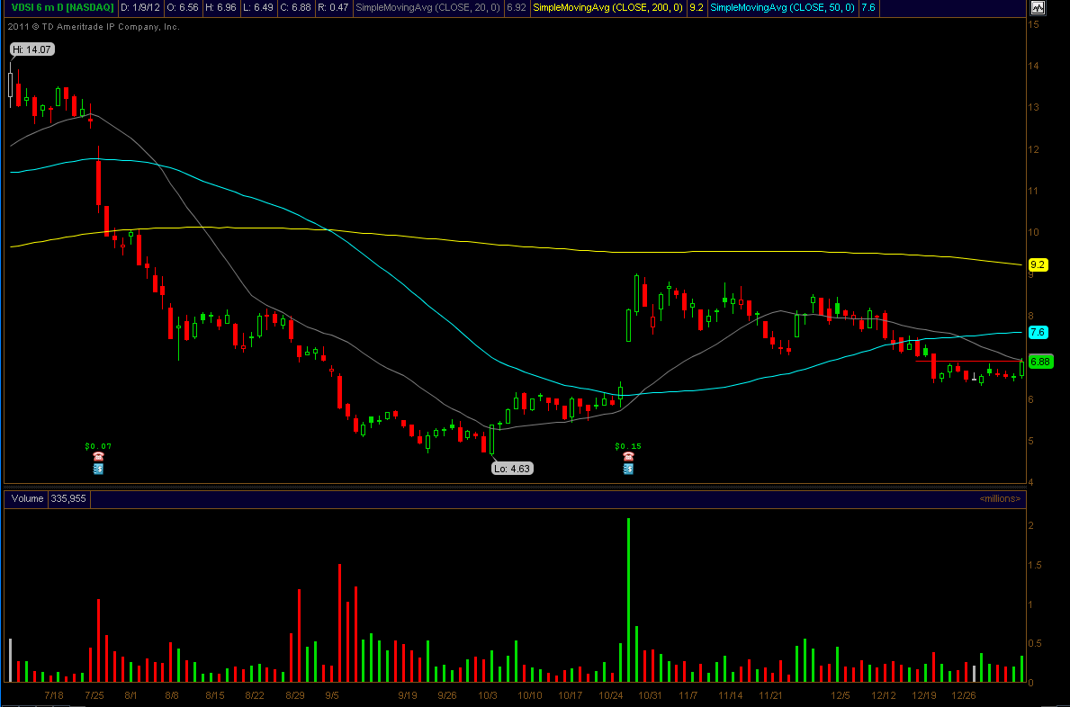
Task: Click the red phone icon under $0.15
Action: [627, 457]
